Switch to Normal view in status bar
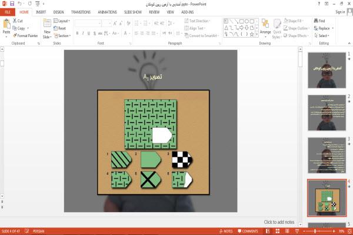 268,231
